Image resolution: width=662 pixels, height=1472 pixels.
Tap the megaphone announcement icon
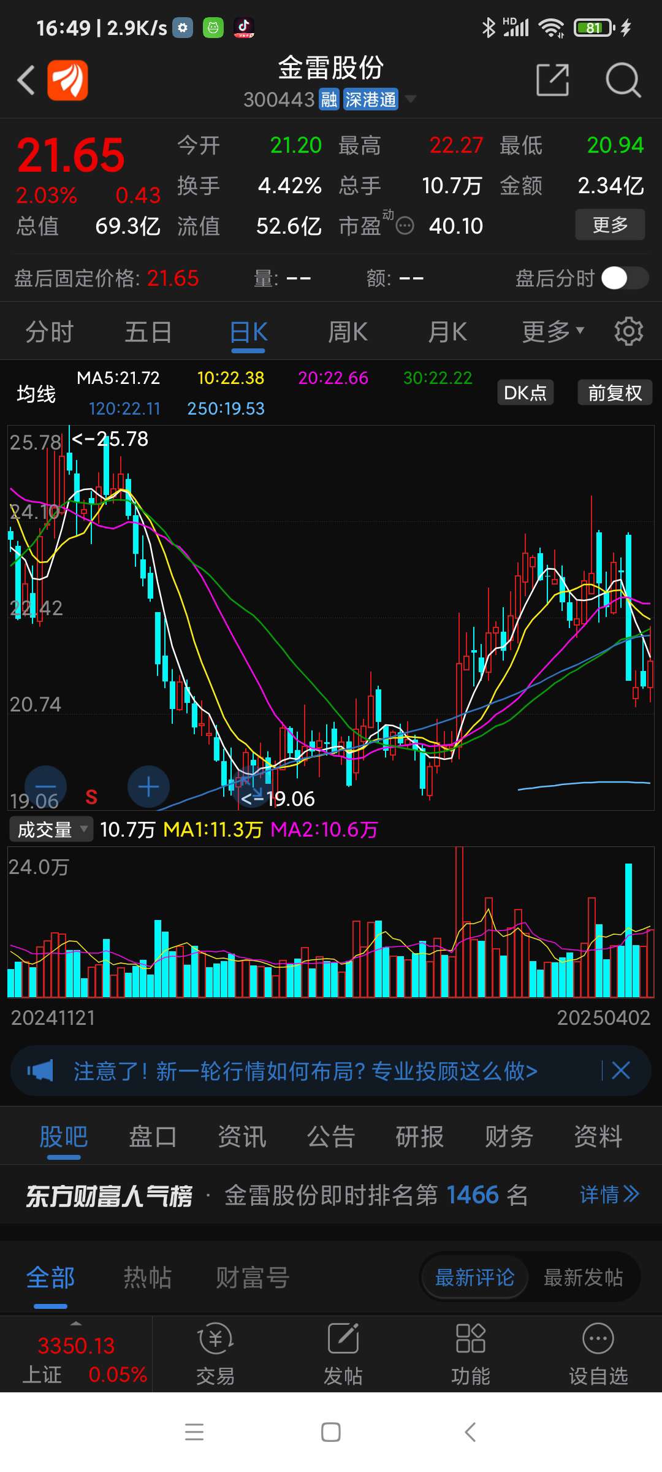[40, 1071]
